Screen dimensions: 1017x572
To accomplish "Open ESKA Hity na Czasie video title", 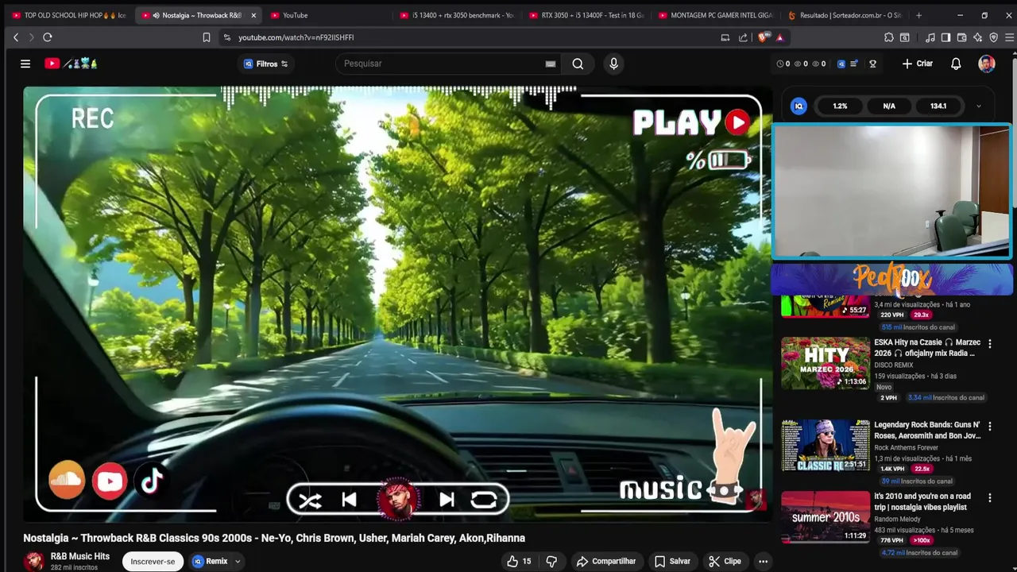I will point(927,347).
